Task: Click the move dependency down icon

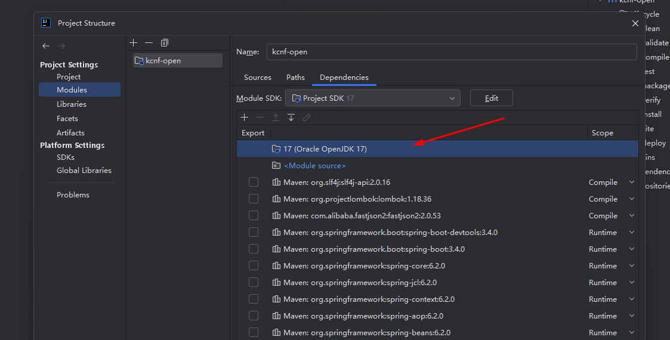Action: click(x=291, y=118)
